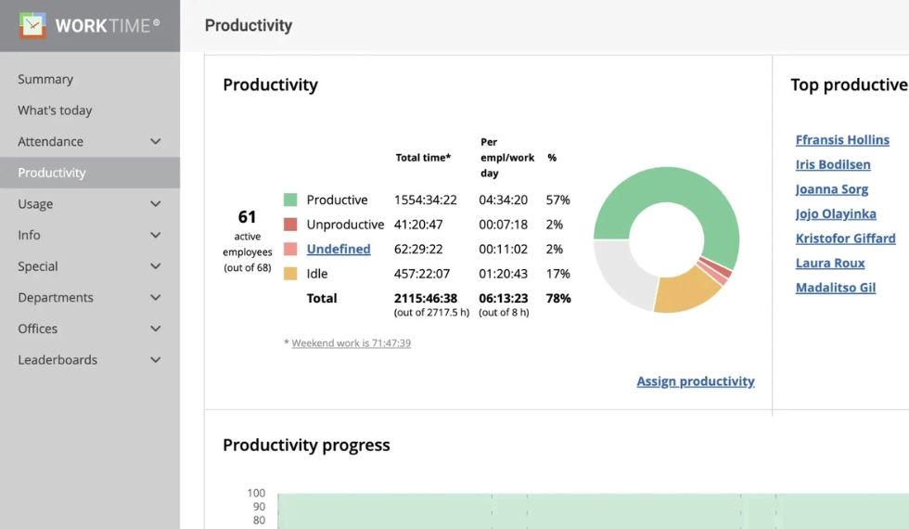Viewport: 909px width, 529px height.
Task: Click the green Productive legend swatch
Action: pyautogui.click(x=290, y=200)
